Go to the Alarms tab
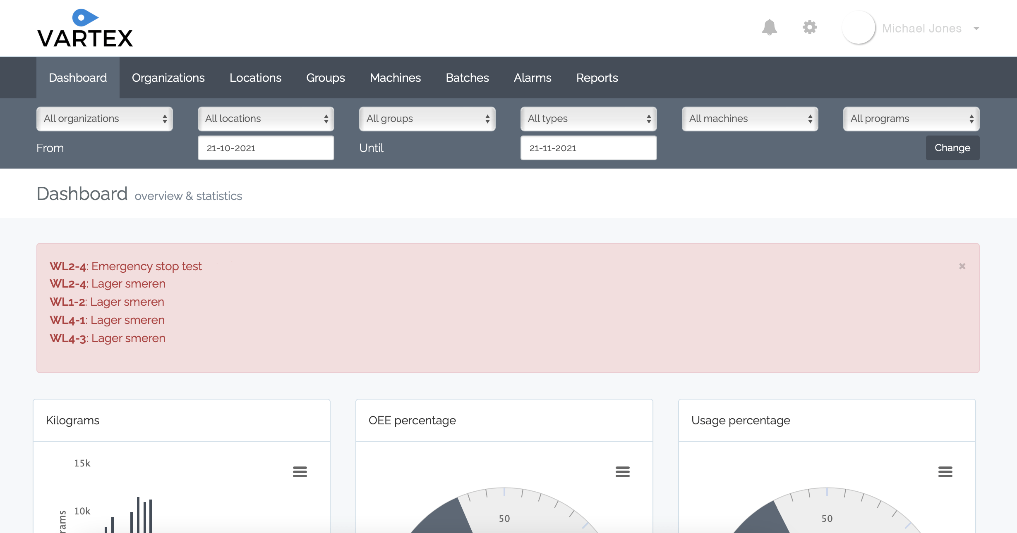Image resolution: width=1017 pixels, height=533 pixels. point(532,78)
